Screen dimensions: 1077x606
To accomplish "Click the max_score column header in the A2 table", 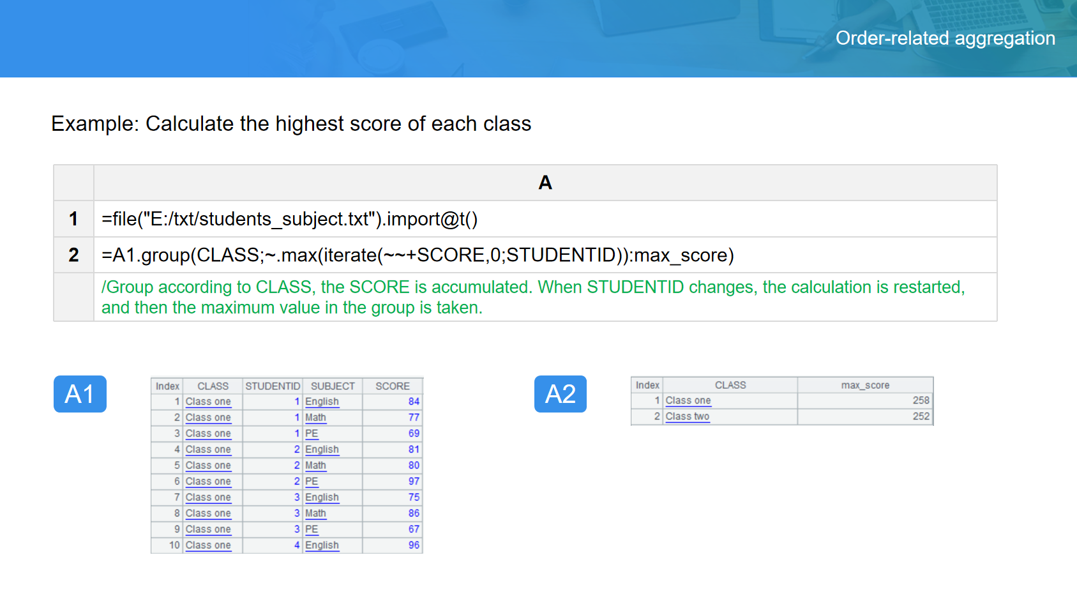I will pyautogui.click(x=864, y=385).
